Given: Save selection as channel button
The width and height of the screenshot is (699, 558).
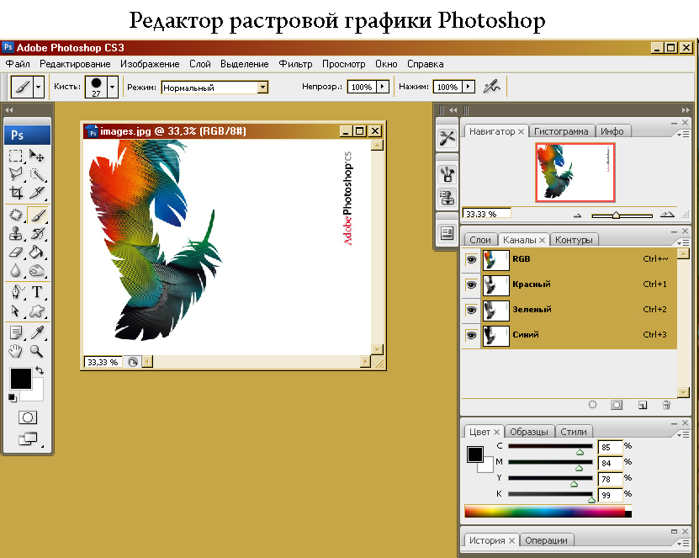Looking at the screenshot, I should 617,405.
